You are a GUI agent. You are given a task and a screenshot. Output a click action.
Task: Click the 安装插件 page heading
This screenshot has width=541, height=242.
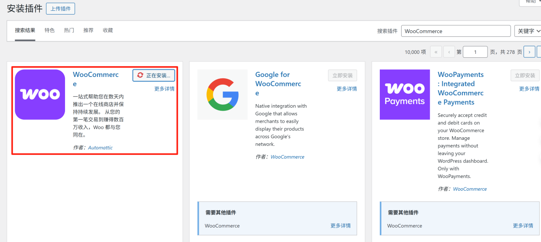(25, 9)
